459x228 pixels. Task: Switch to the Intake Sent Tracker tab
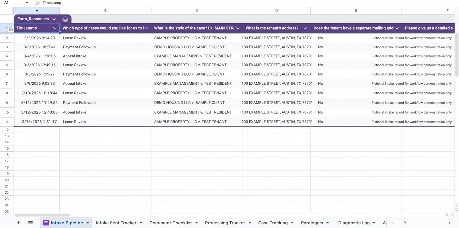(x=116, y=223)
